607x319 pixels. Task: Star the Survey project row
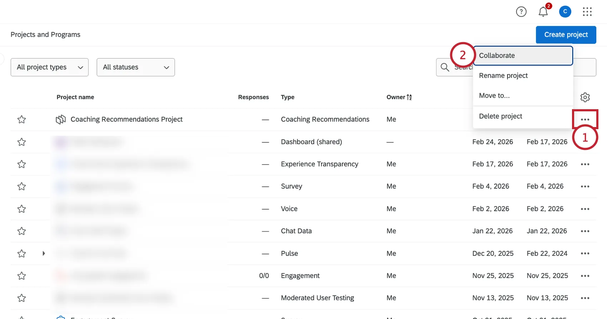(22, 186)
